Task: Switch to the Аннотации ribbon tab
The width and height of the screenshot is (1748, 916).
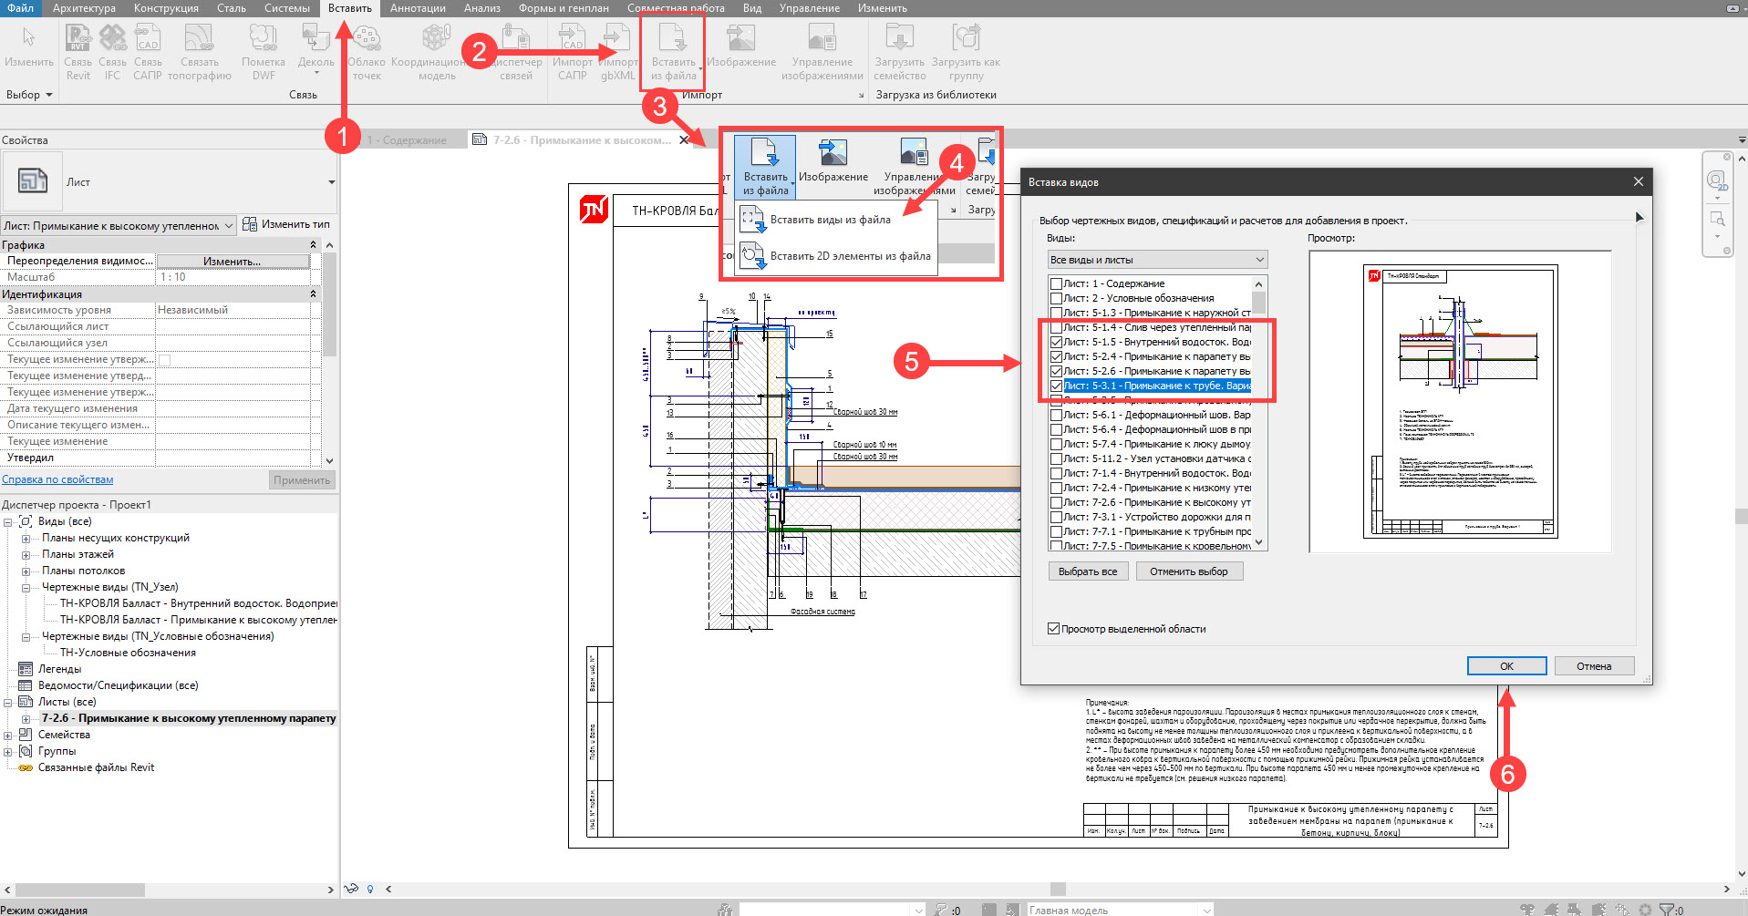Action: pos(418,8)
